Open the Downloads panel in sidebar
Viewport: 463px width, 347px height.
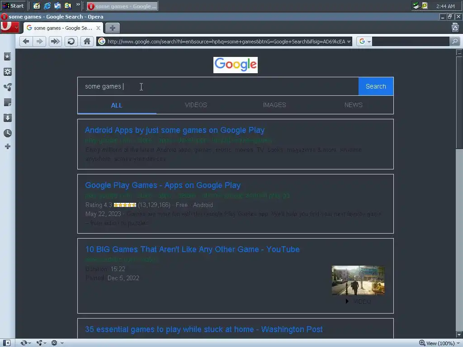tap(8, 118)
